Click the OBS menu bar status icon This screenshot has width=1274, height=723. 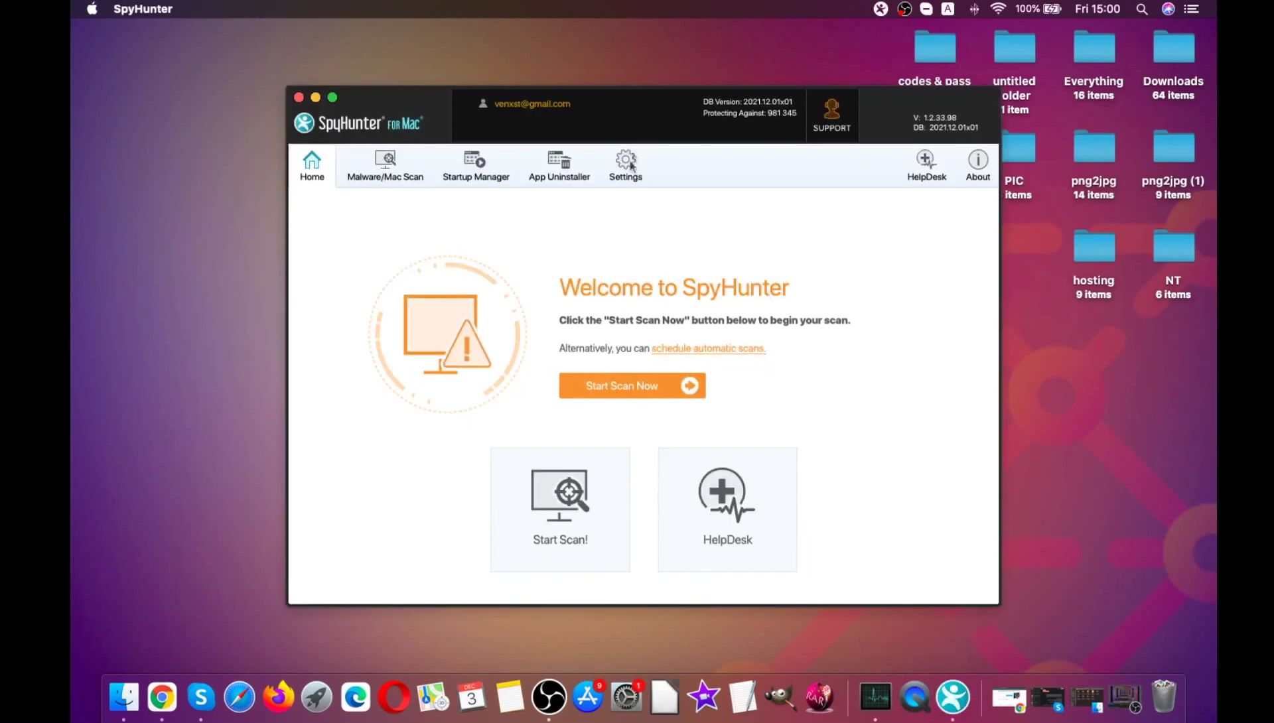(x=904, y=9)
